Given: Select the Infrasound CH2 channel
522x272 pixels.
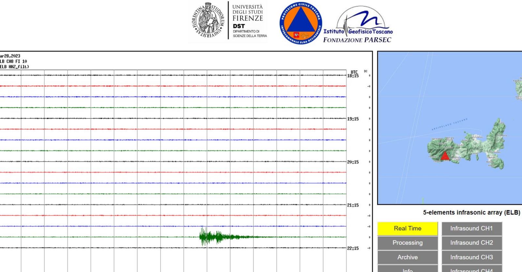Looking at the screenshot, I should [x=471, y=243].
